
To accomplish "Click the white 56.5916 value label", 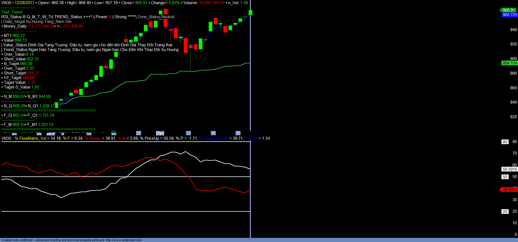I will (x=509, y=169).
